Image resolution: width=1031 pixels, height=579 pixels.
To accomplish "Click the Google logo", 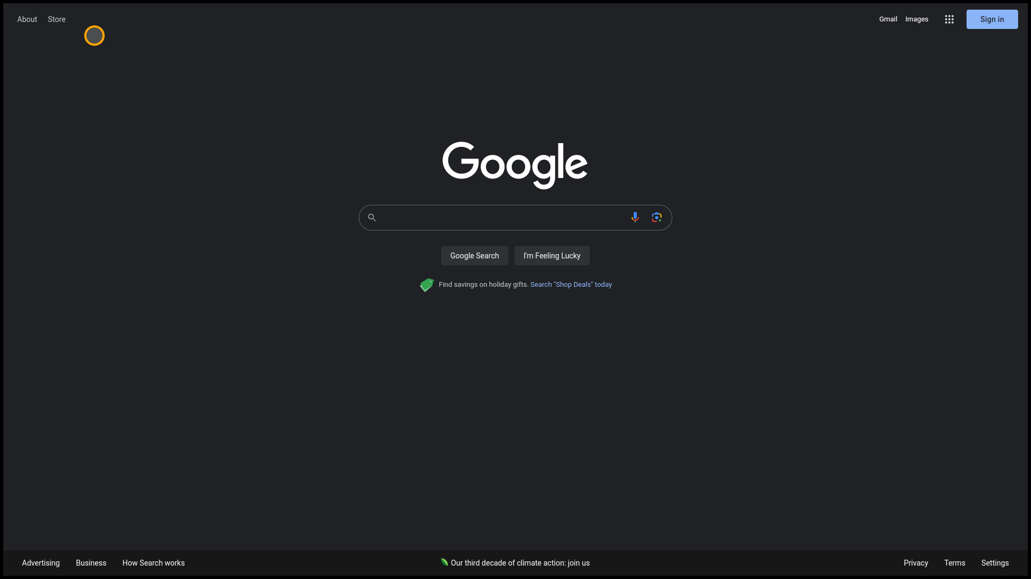I will (x=515, y=165).
